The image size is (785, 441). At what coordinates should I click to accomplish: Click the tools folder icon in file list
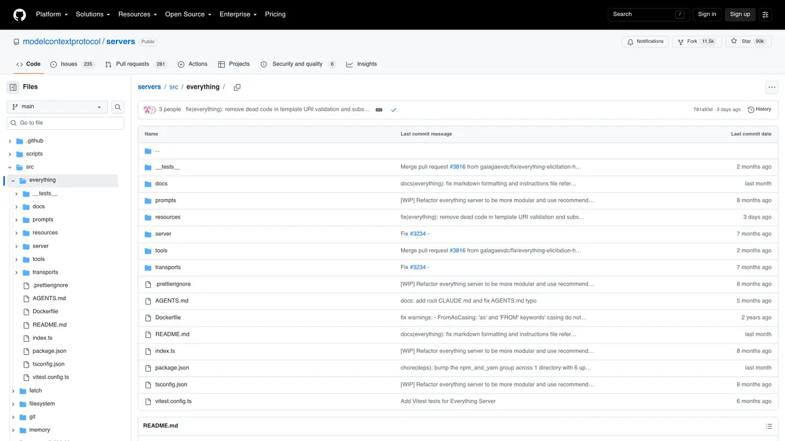point(148,251)
